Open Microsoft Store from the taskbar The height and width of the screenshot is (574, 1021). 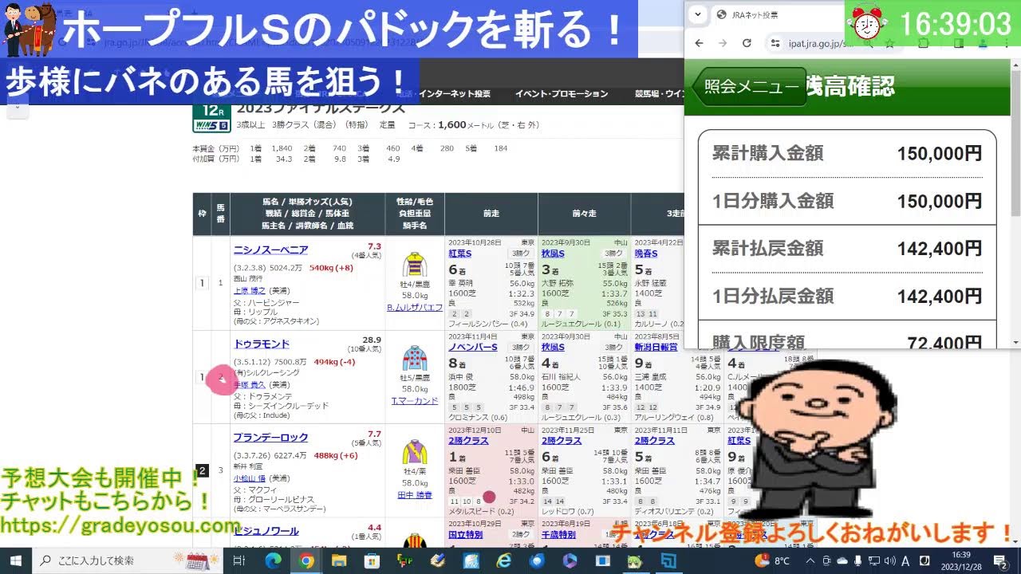coord(373,560)
